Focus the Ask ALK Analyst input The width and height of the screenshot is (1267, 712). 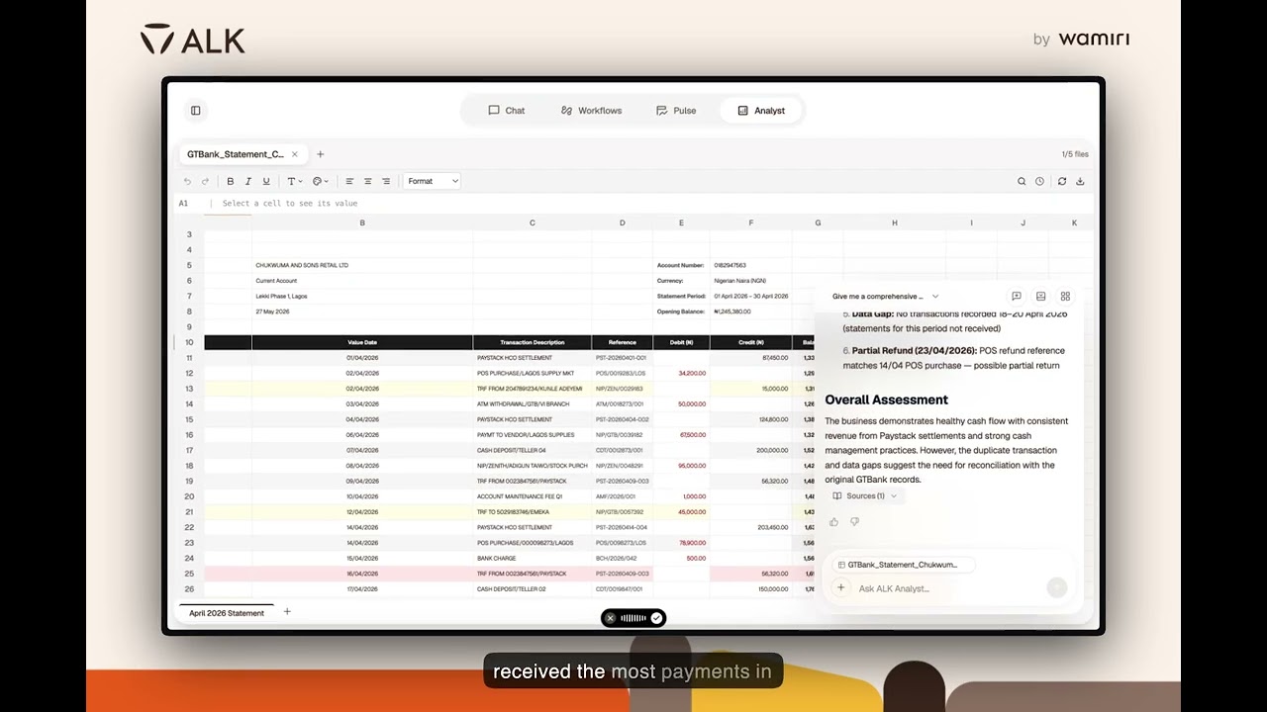[948, 588]
